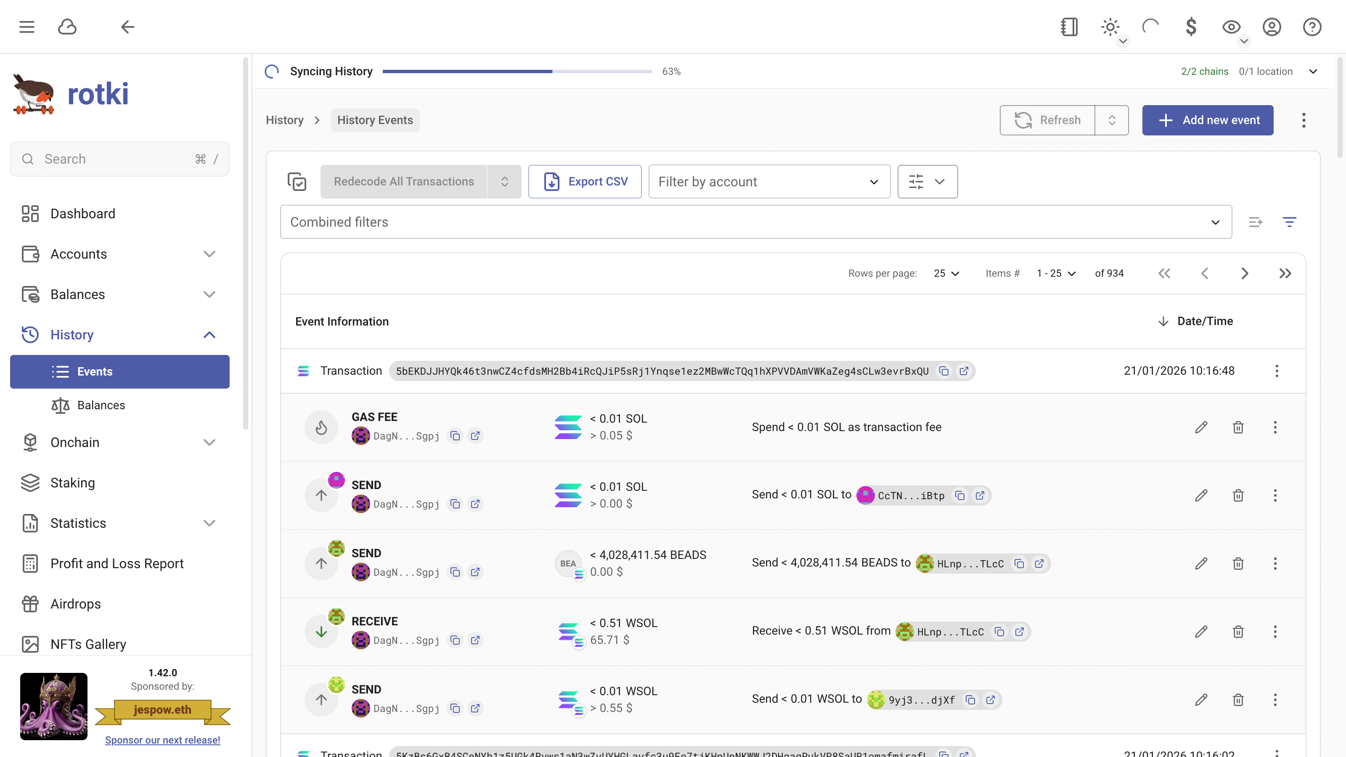Screen dimensions: 1346x757
Task: Click the back arrow in top bar
Action: click(127, 26)
